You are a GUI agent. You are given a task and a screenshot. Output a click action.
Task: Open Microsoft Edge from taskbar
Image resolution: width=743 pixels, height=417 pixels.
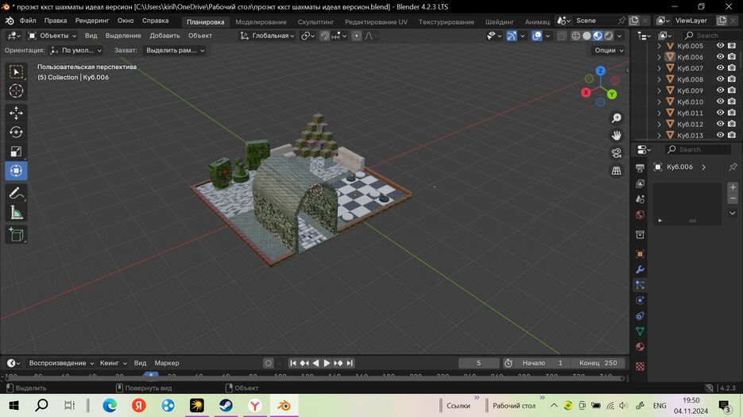tap(110, 406)
